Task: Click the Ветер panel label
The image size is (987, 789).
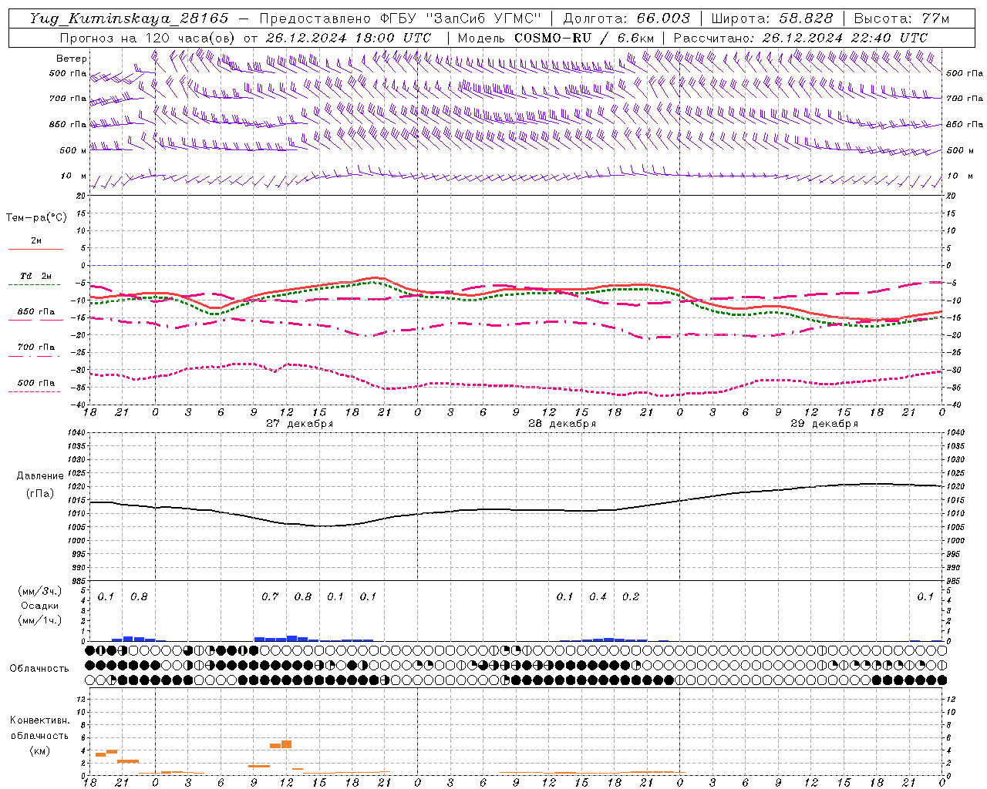Action: (x=72, y=59)
